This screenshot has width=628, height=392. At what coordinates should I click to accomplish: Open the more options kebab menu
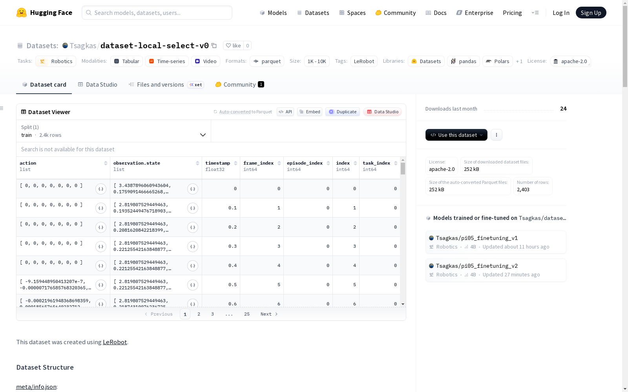coord(497,135)
